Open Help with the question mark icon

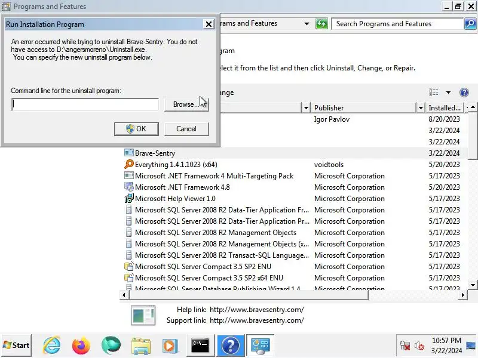(x=464, y=92)
